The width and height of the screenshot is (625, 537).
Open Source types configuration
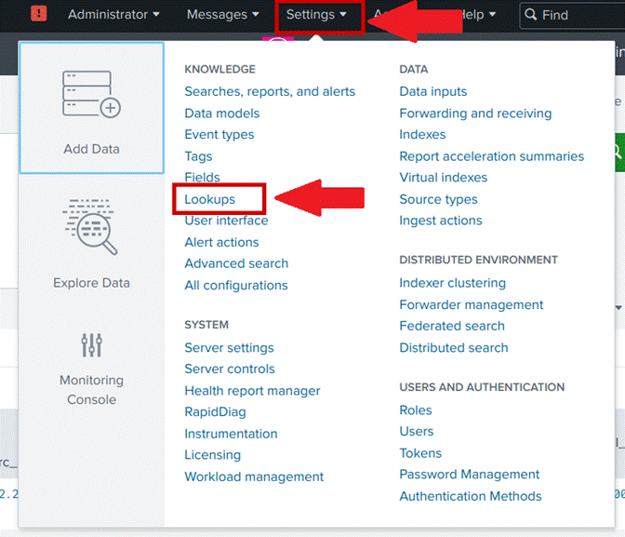pyautogui.click(x=438, y=199)
